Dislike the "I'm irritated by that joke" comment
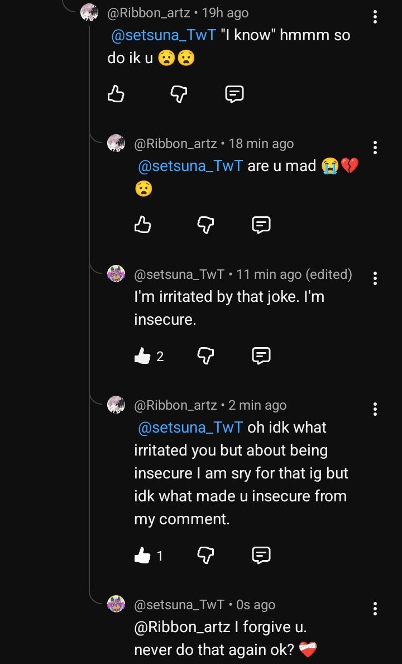 206,355
